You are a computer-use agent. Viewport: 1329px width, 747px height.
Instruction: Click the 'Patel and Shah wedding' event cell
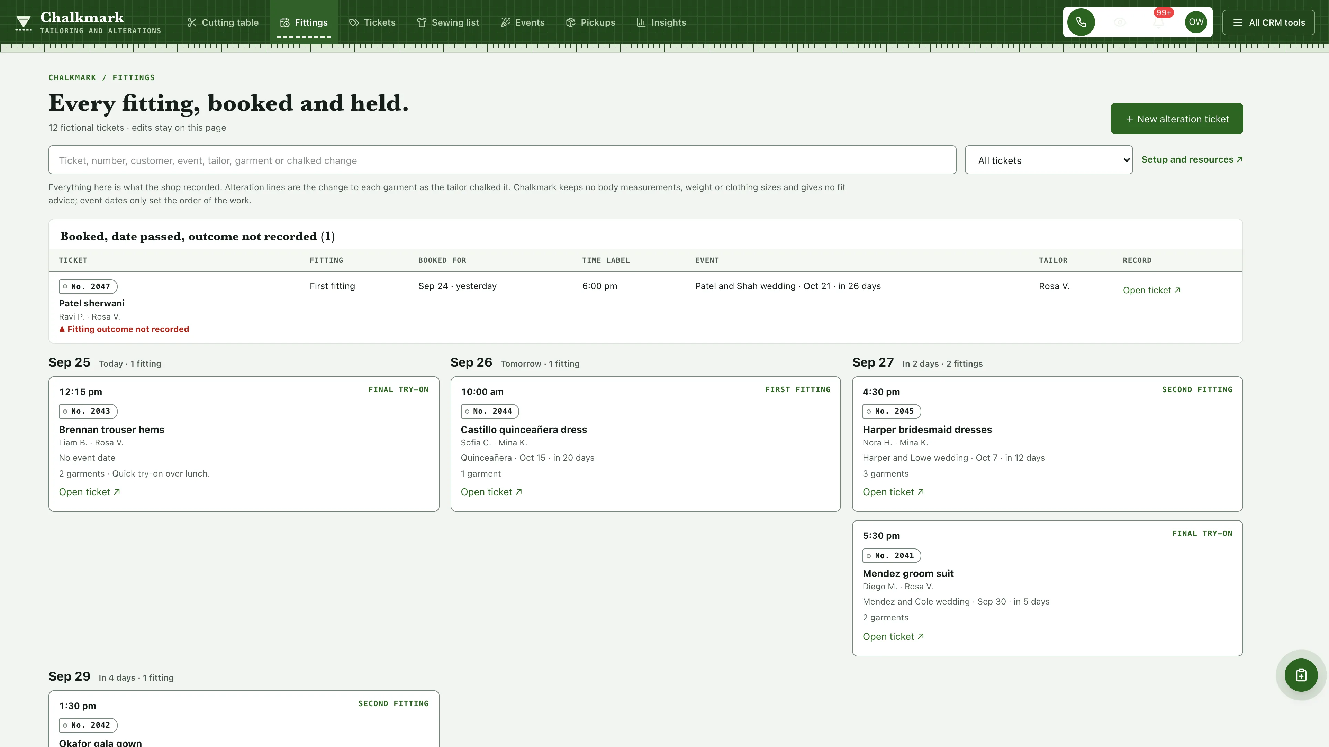pyautogui.click(x=788, y=286)
